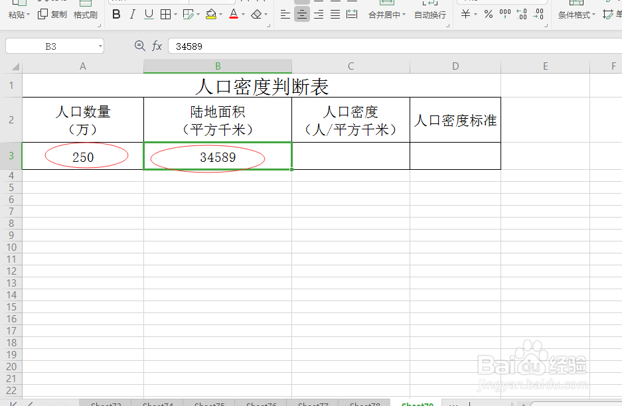This screenshot has width=622, height=406.
Task: Select the Format Painter tool
Action: pos(85,15)
